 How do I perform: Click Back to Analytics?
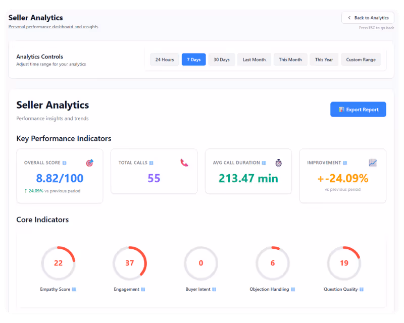[x=368, y=18]
